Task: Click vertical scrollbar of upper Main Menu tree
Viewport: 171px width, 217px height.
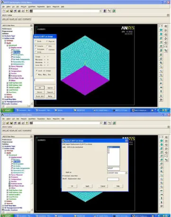Action: [x=31, y=66]
